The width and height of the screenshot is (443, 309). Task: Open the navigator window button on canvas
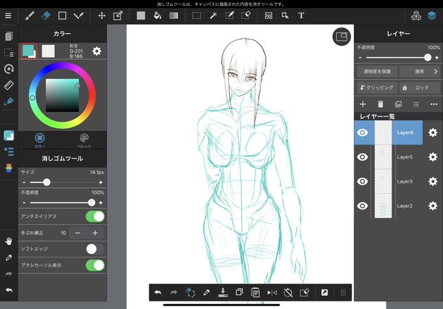[x=341, y=36]
